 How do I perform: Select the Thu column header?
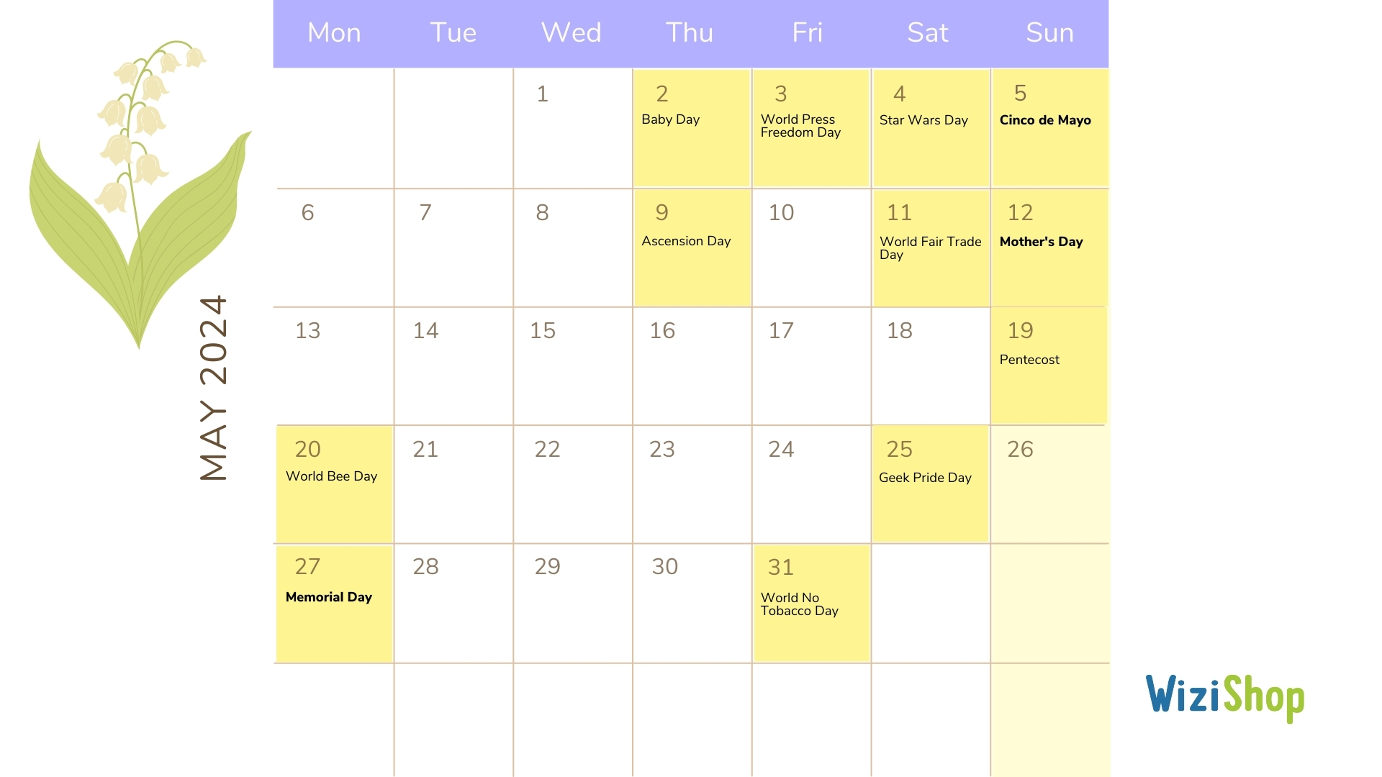pyautogui.click(x=691, y=32)
